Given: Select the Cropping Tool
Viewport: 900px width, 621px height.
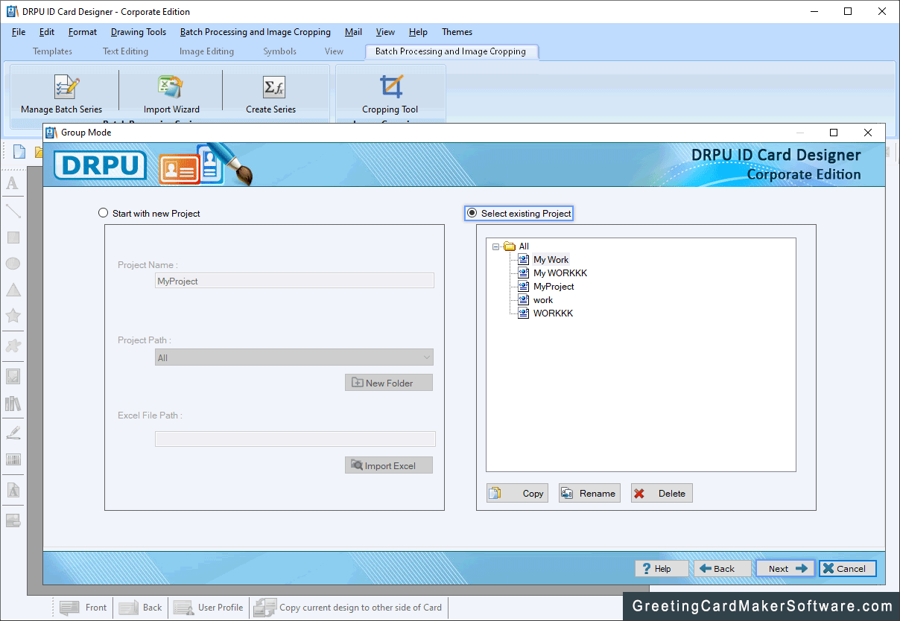Looking at the screenshot, I should 390,94.
